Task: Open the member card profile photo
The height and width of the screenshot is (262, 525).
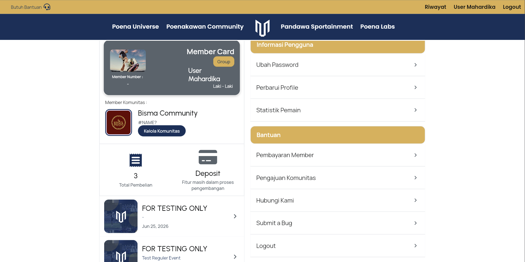Action: (128, 61)
